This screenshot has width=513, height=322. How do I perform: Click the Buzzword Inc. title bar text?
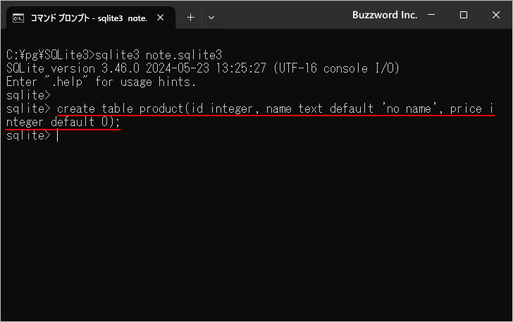pos(385,15)
